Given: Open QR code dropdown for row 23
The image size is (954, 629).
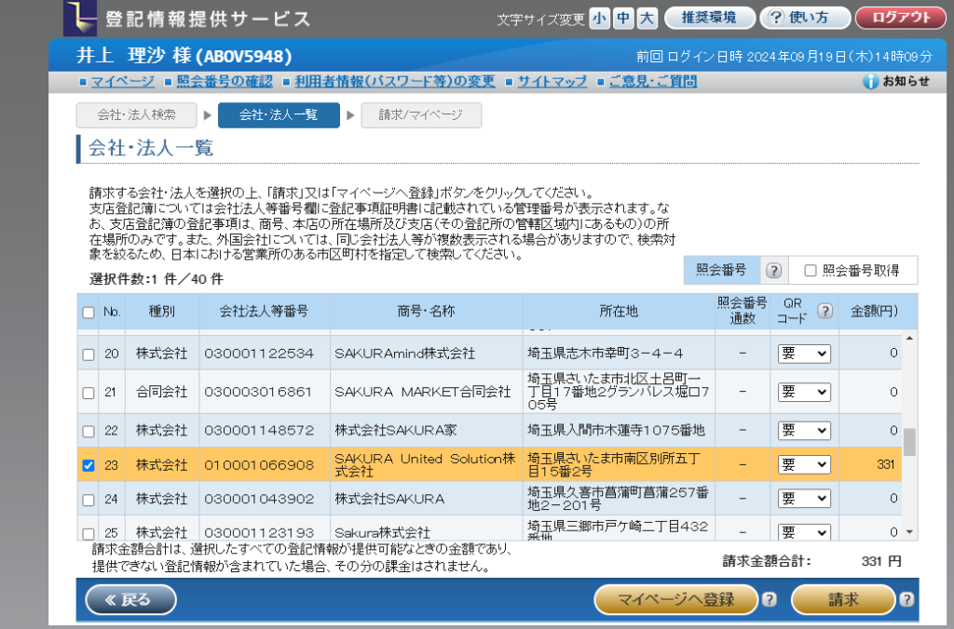Looking at the screenshot, I should (x=804, y=464).
